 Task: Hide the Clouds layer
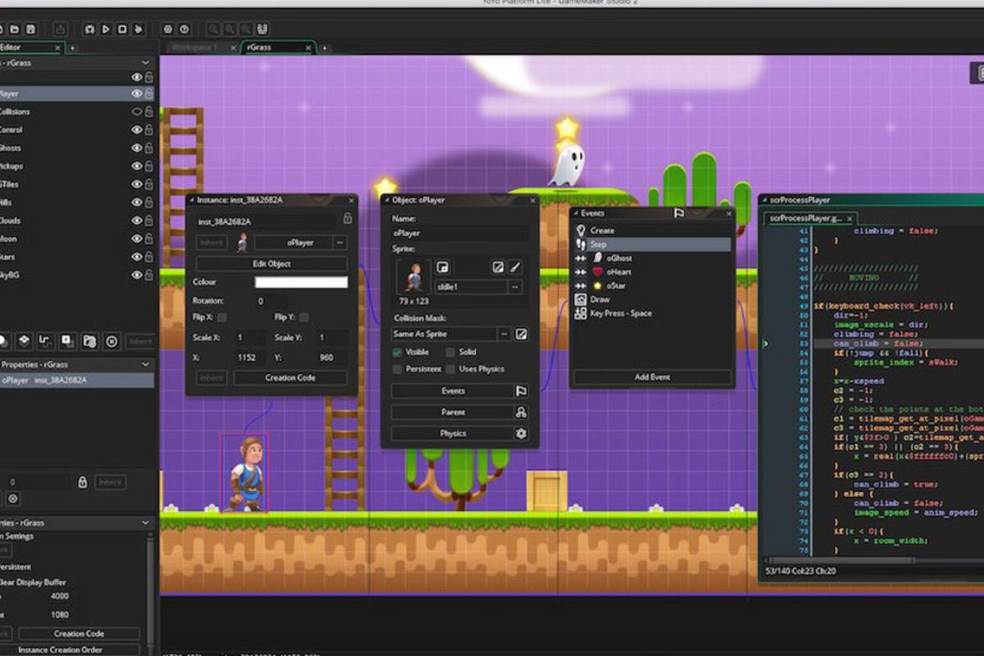click(137, 221)
